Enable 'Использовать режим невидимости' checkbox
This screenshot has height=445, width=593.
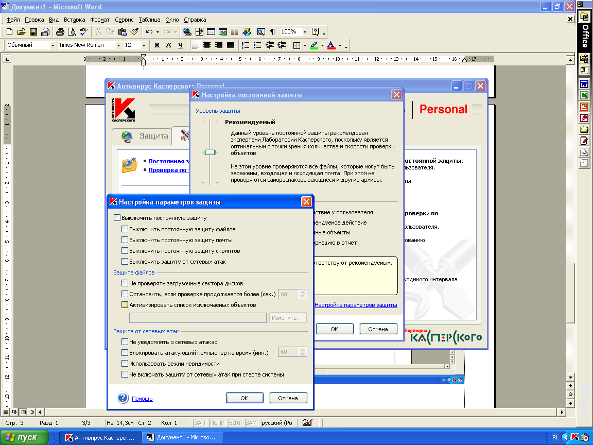click(x=125, y=364)
